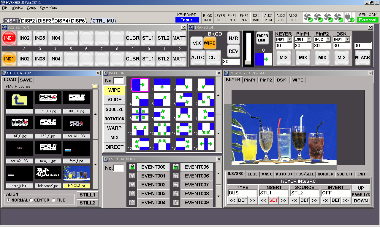Click the wipe direction preview icon under Fader Limit
The width and height of the screenshot is (380, 227).
tap(263, 59)
